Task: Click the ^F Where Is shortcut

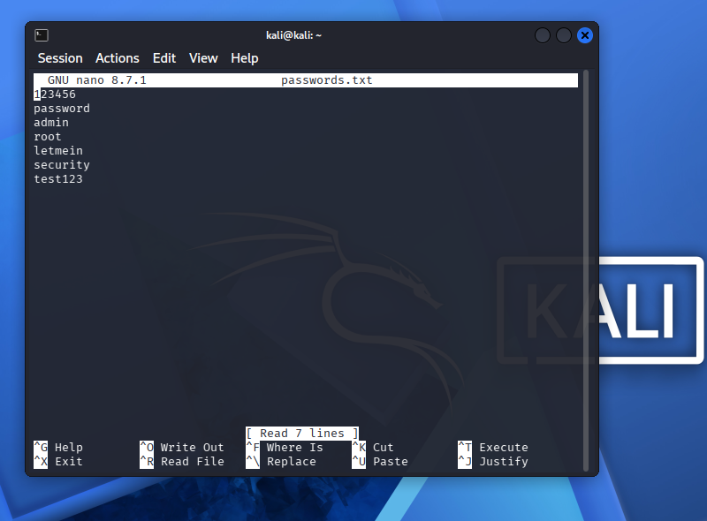Action: (x=285, y=448)
